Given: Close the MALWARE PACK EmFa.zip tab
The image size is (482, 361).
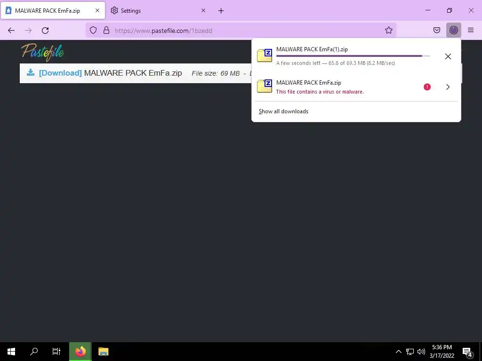Looking at the screenshot, I should coord(97,10).
